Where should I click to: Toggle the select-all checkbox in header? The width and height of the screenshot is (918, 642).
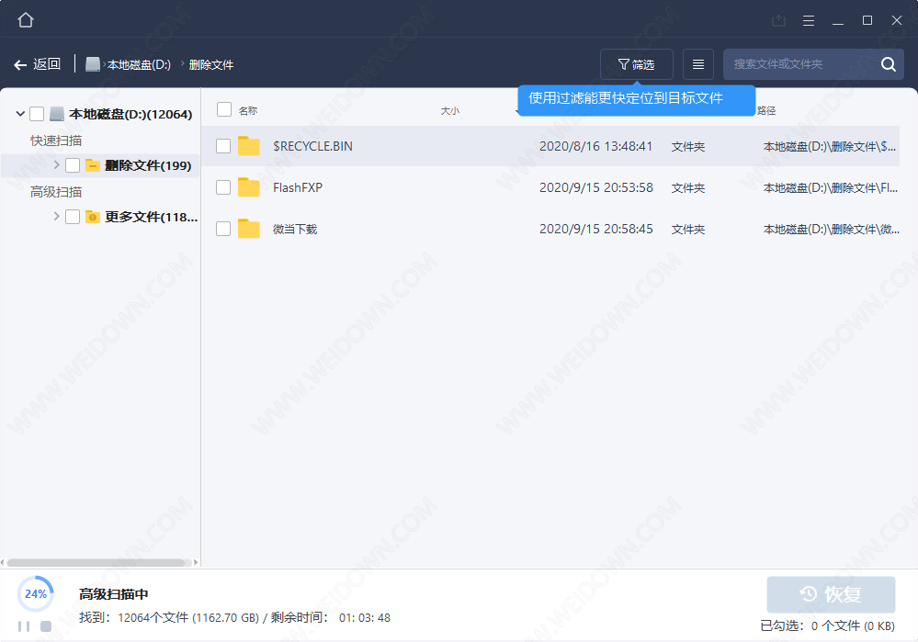click(x=223, y=109)
